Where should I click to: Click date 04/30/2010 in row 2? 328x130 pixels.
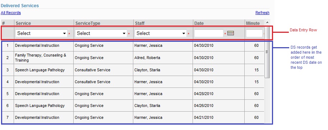(204, 58)
